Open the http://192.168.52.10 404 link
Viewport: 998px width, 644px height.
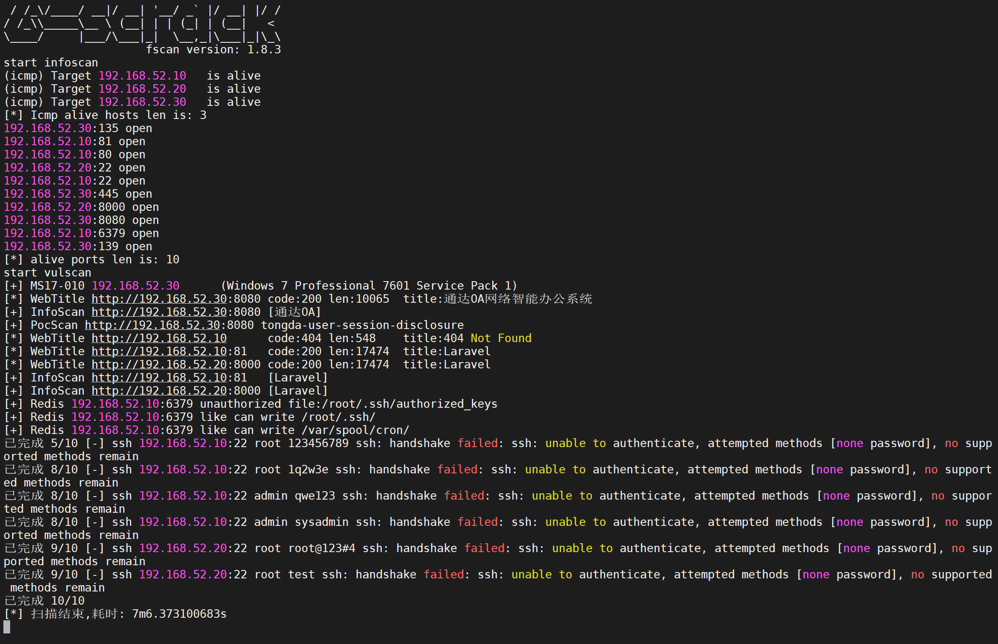(159, 338)
